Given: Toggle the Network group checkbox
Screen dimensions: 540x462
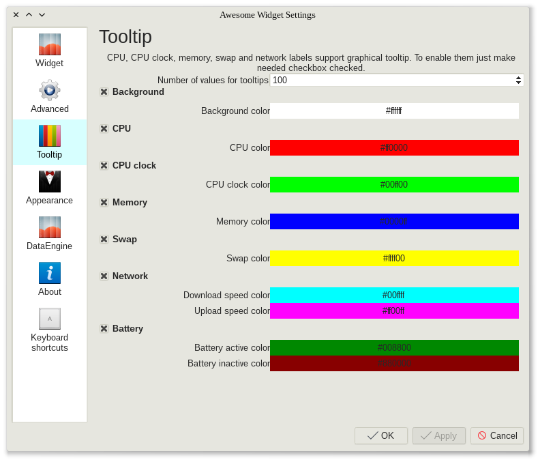Looking at the screenshot, I should click(x=104, y=276).
